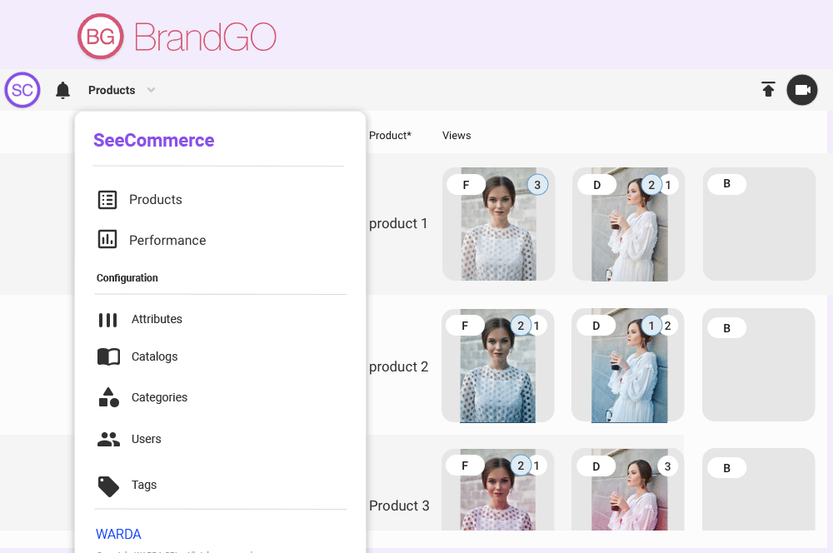Select the product 1 row name
The height and width of the screenshot is (553, 833).
pyautogui.click(x=398, y=224)
